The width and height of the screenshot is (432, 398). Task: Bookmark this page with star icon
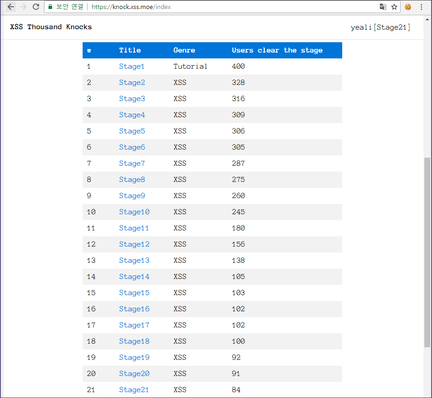coord(394,7)
